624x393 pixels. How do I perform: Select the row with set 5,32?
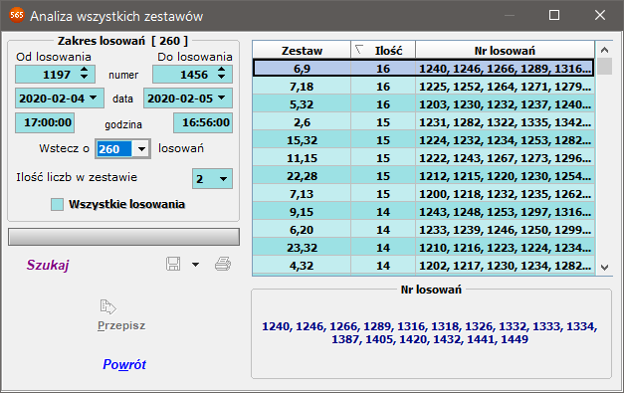[x=423, y=104]
